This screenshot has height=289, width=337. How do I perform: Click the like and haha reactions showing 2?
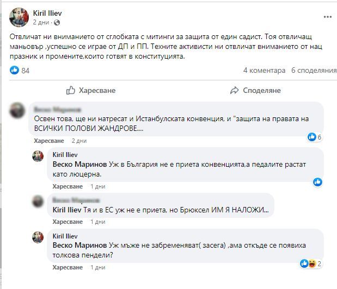[311, 263]
